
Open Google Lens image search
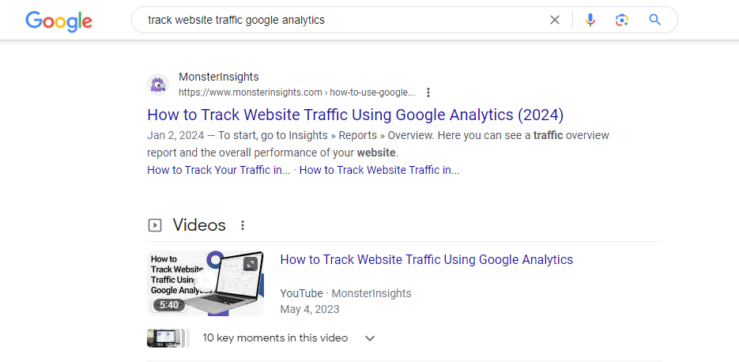tap(622, 21)
